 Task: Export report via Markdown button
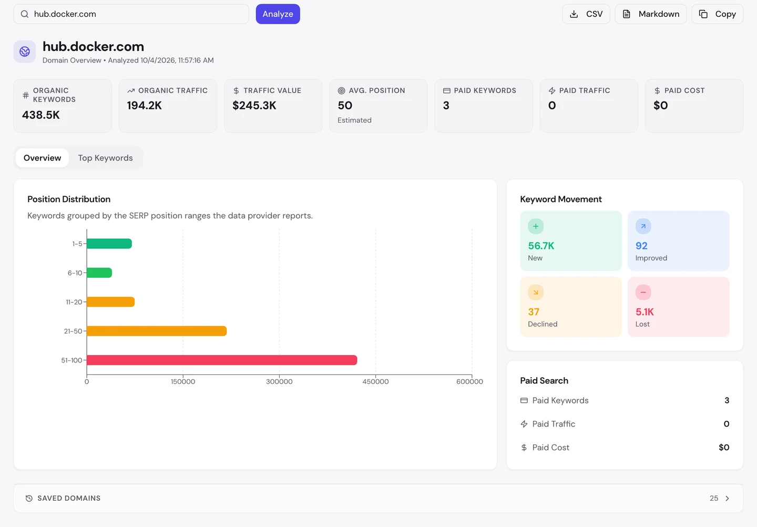651,14
